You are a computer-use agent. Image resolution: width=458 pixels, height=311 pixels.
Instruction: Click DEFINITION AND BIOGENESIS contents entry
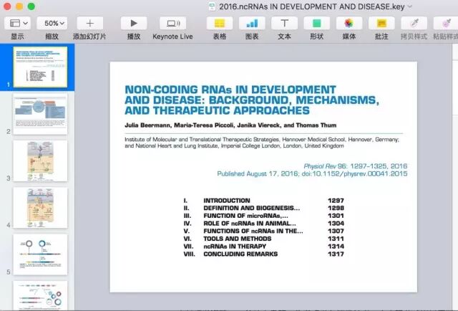pyautogui.click(x=251, y=208)
